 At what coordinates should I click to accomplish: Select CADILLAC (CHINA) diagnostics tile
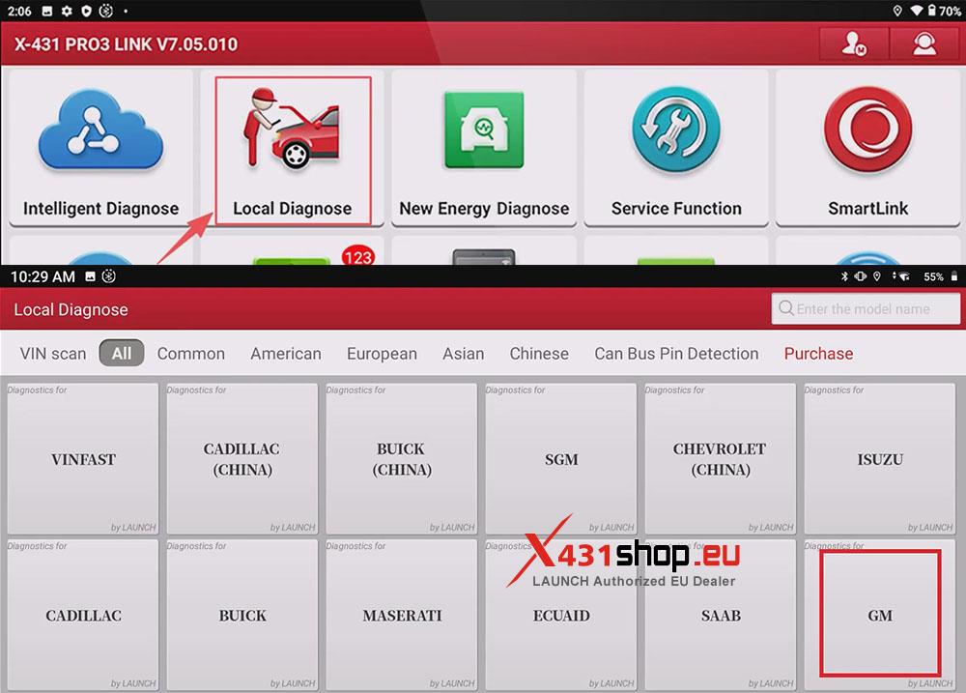[x=242, y=459]
